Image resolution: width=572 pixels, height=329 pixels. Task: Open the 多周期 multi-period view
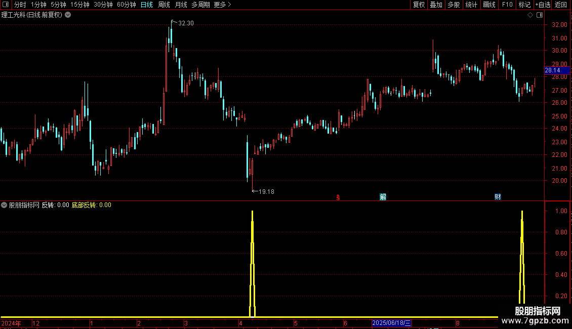[x=200, y=5]
